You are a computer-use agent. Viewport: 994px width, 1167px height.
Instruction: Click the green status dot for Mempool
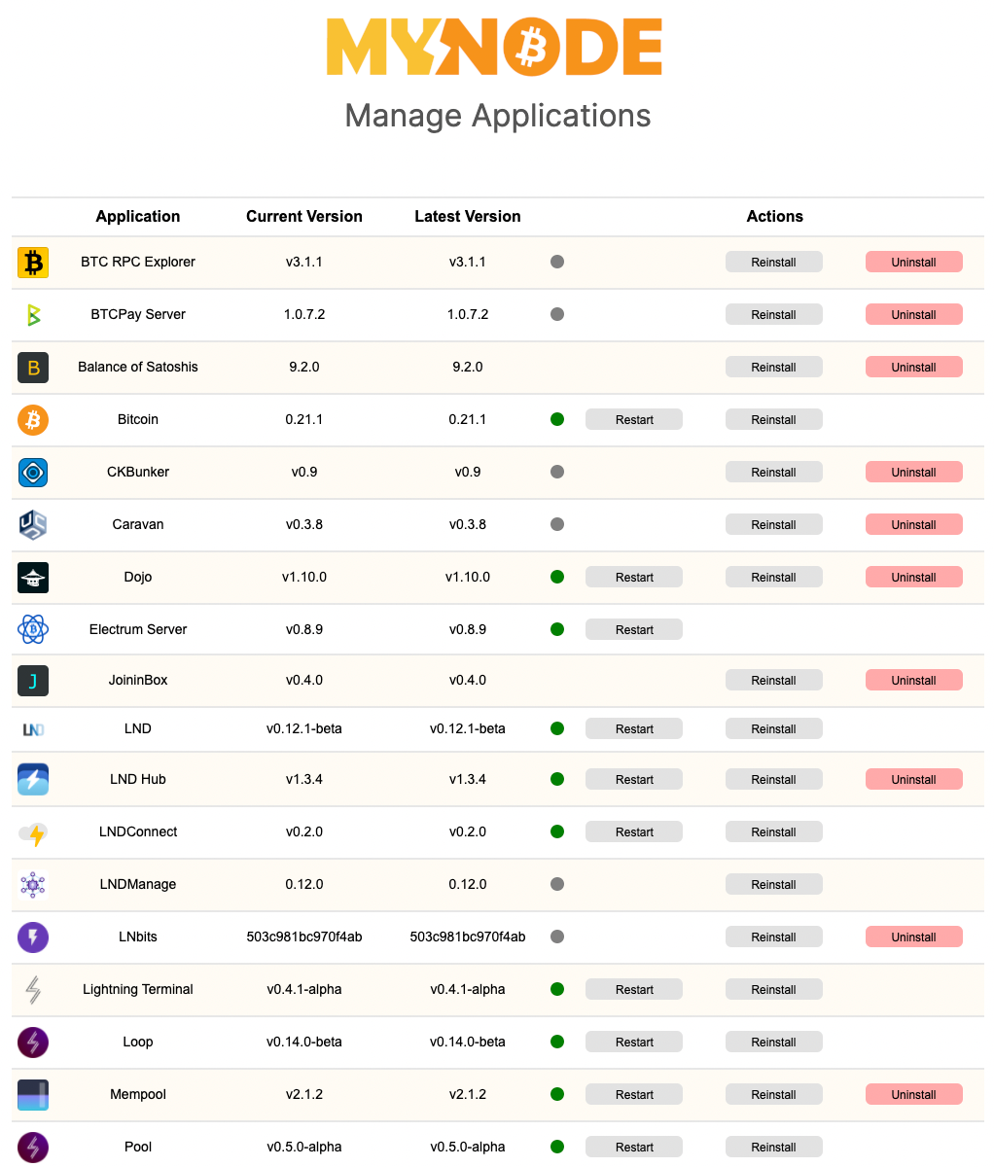pyautogui.click(x=557, y=1095)
